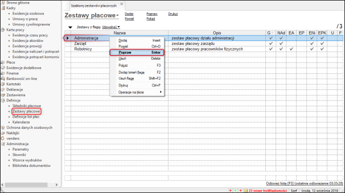This screenshot has width=345, height=193.
Task: Click the Popraw link in header
Action: [x=152, y=14]
